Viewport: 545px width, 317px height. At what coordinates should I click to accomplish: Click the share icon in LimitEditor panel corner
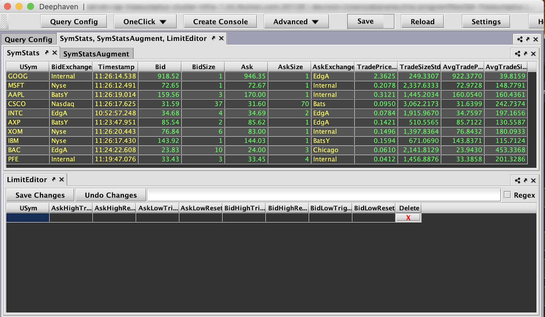517,180
